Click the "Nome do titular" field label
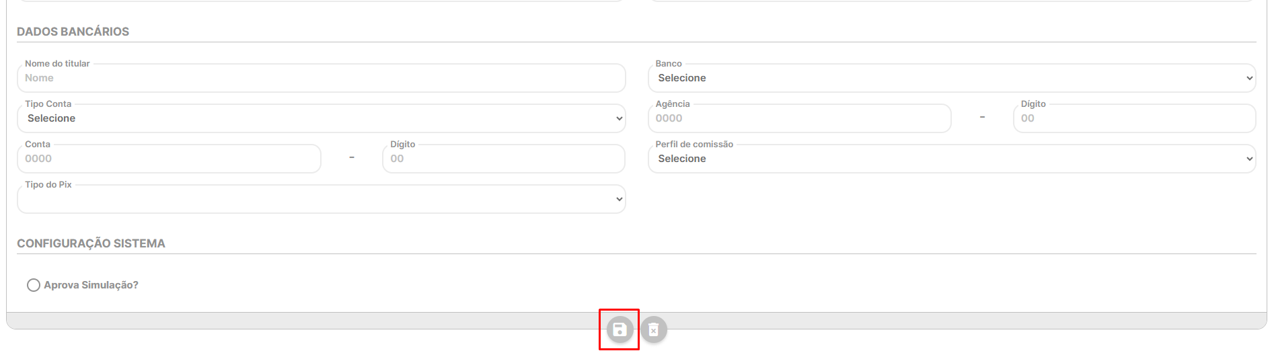The height and width of the screenshot is (353, 1272). (x=57, y=64)
